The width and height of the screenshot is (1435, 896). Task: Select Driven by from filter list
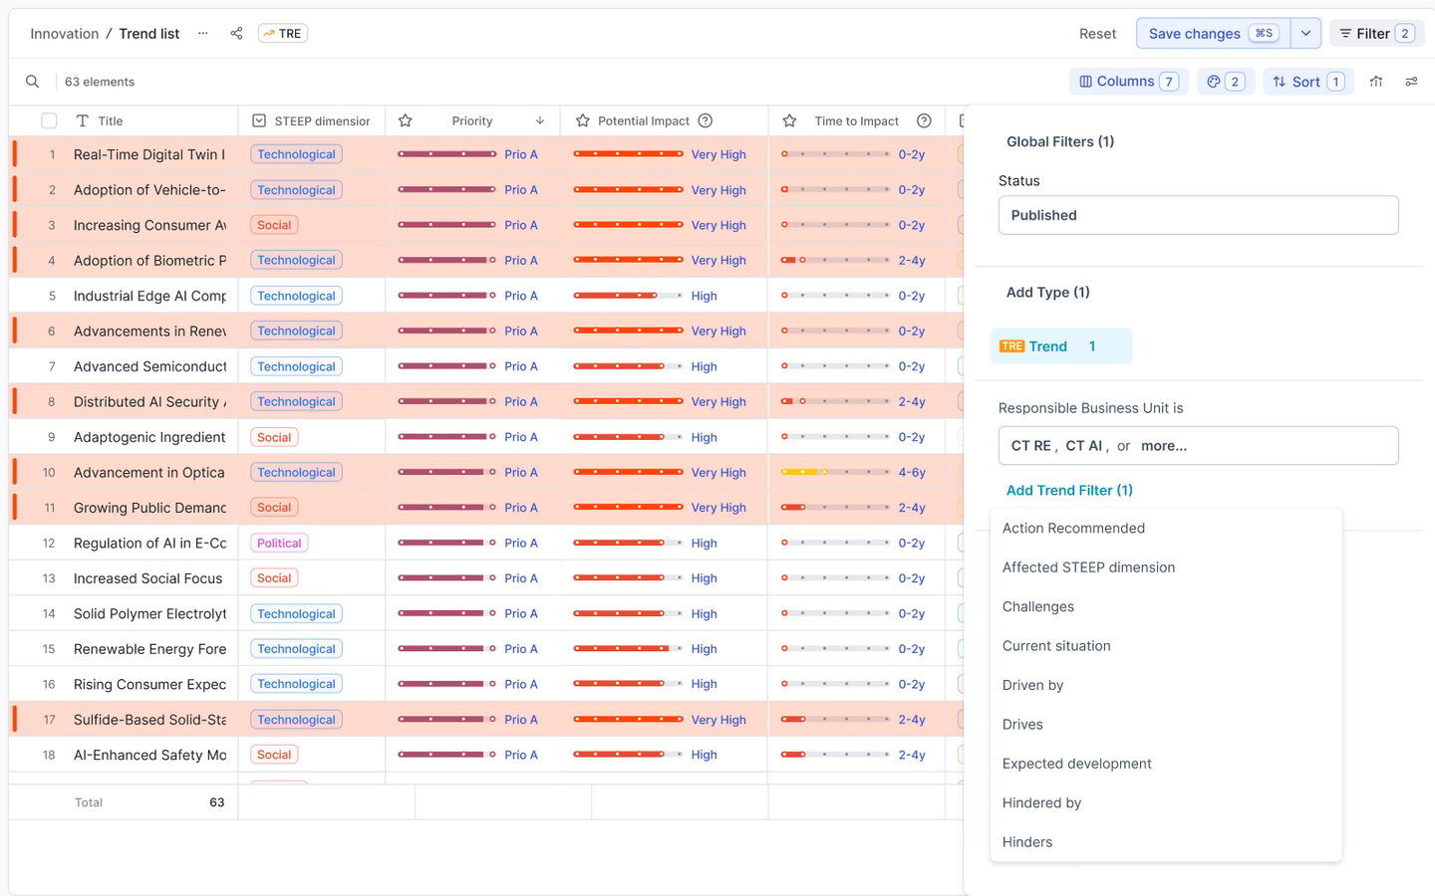(x=1166, y=685)
